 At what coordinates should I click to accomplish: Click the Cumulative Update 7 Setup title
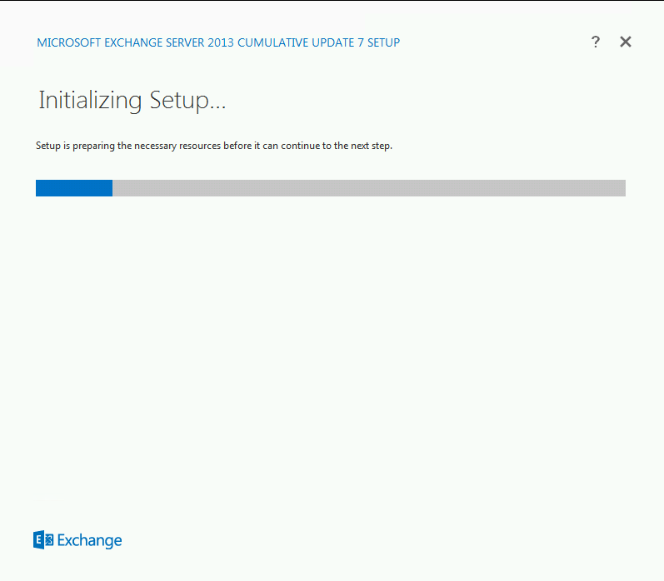[x=218, y=42]
